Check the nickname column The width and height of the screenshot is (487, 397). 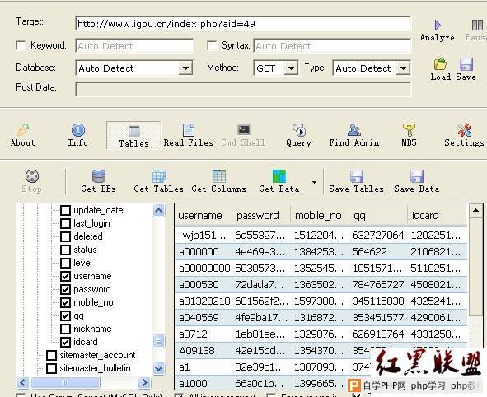click(65, 329)
